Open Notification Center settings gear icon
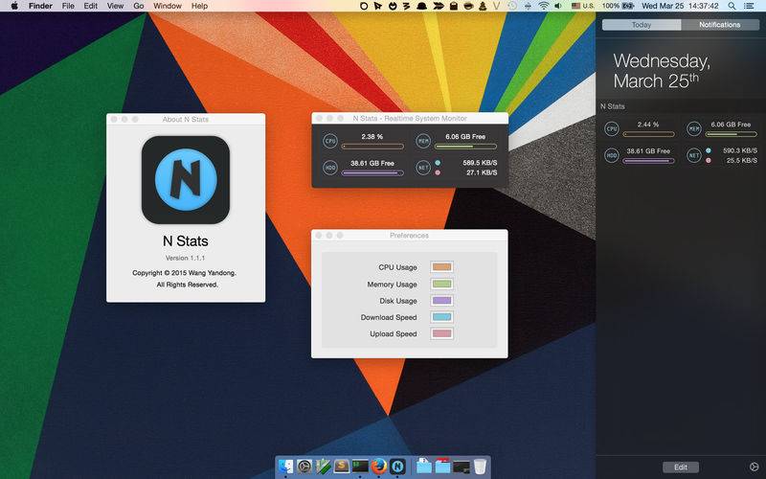Screen dimensions: 766x479 tap(755, 467)
